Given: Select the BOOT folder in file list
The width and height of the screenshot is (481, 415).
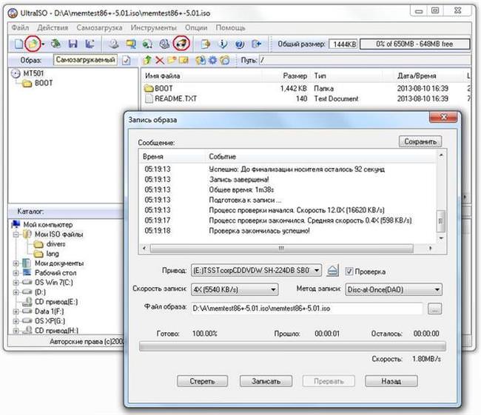Looking at the screenshot, I should (x=164, y=88).
